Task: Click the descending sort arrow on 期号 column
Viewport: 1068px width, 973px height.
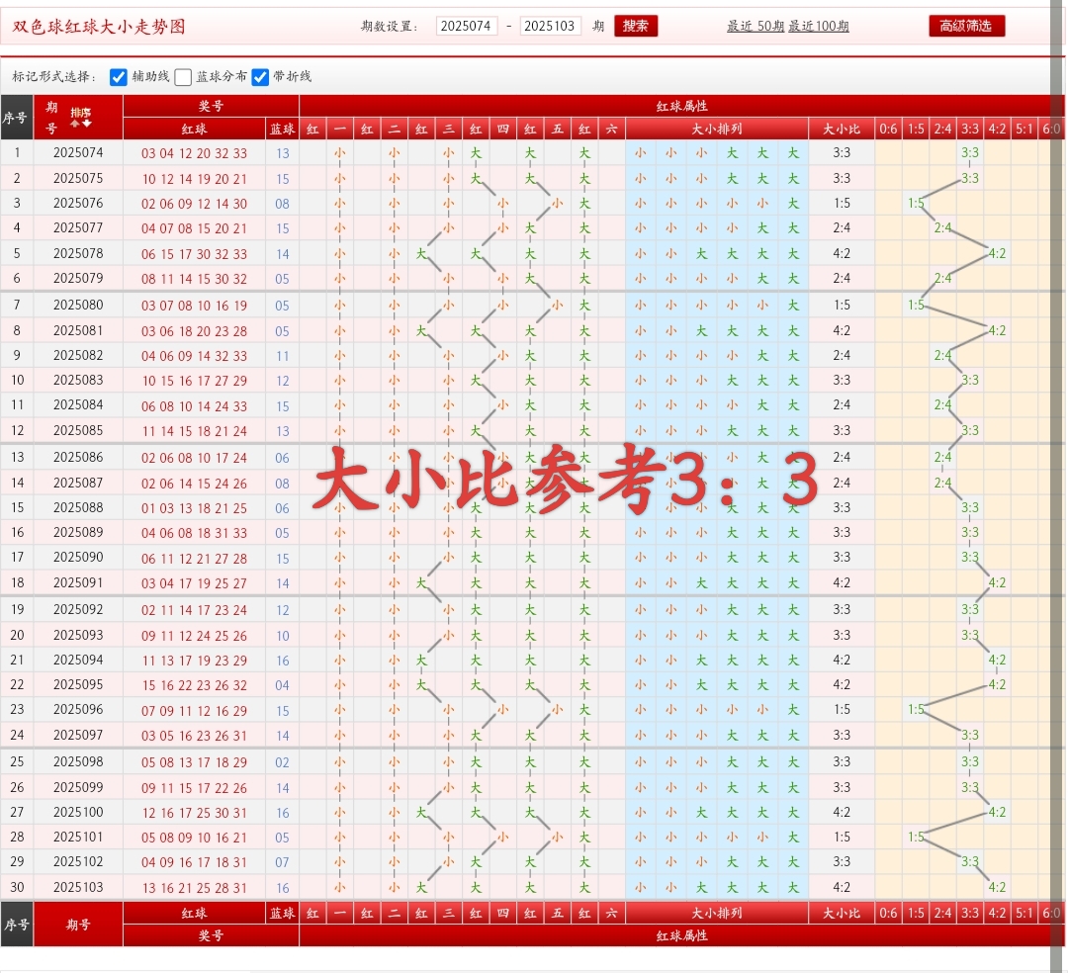Action: (x=86, y=123)
